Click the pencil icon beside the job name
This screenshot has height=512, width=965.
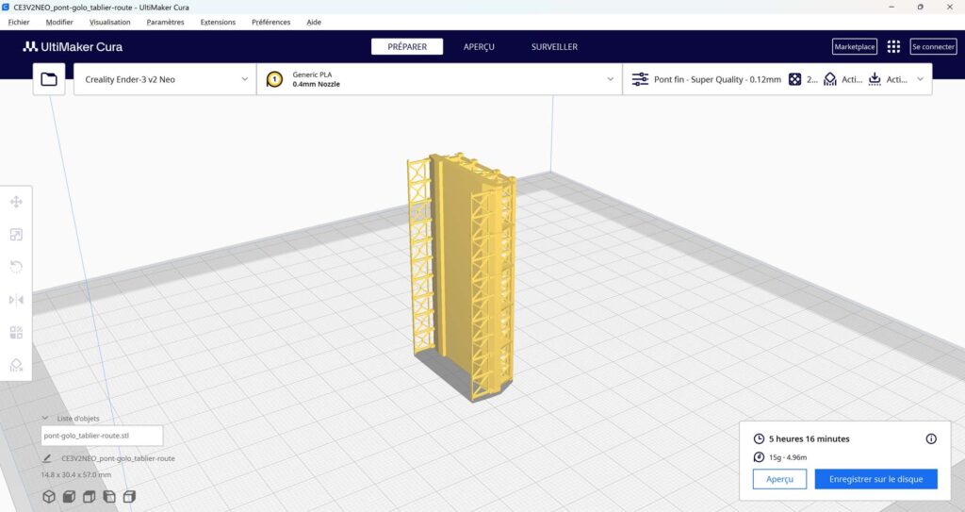pos(47,458)
